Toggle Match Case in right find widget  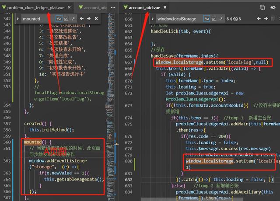pyautogui.click(x=206, y=19)
